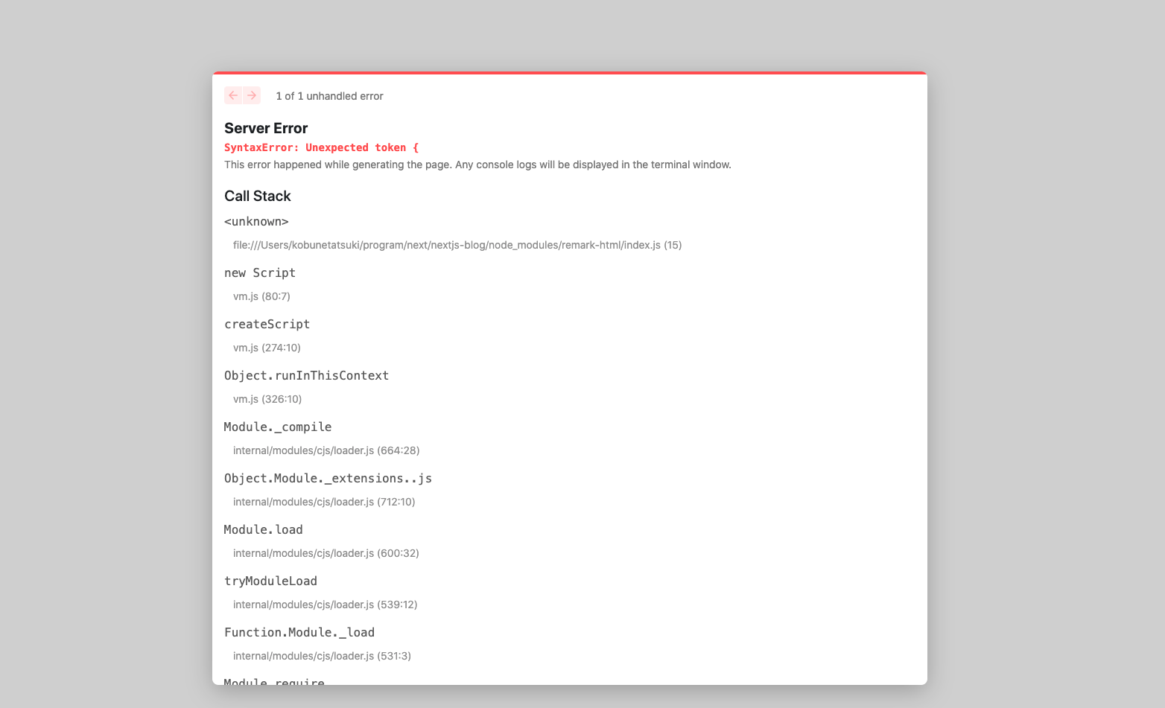Select the 'Object.runInThisContext' stack frame
The height and width of the screenshot is (708, 1165).
[307, 376]
